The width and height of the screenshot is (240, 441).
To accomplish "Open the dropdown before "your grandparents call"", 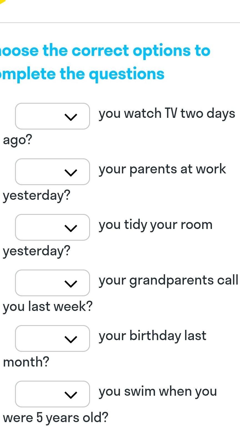I will coord(52,283).
